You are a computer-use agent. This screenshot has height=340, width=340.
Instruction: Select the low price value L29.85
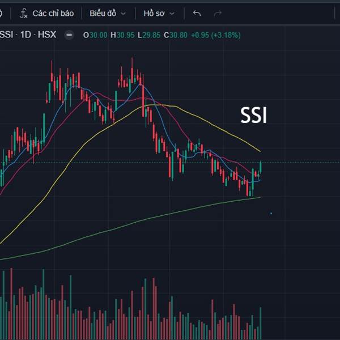[148, 35]
